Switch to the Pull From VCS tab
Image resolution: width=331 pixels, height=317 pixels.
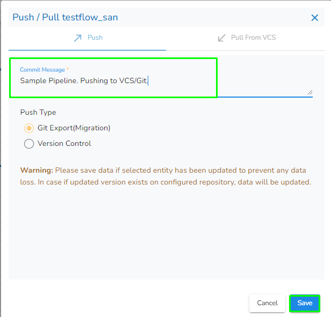pyautogui.click(x=247, y=38)
